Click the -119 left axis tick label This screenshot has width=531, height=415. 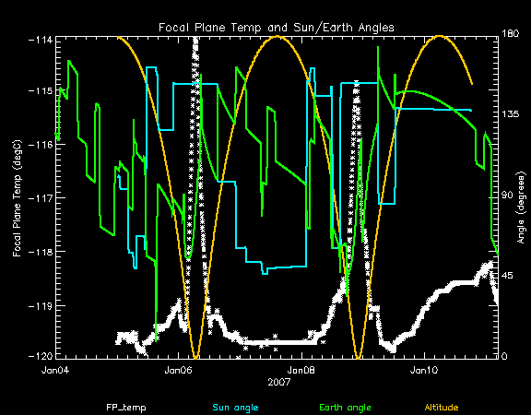pos(40,305)
